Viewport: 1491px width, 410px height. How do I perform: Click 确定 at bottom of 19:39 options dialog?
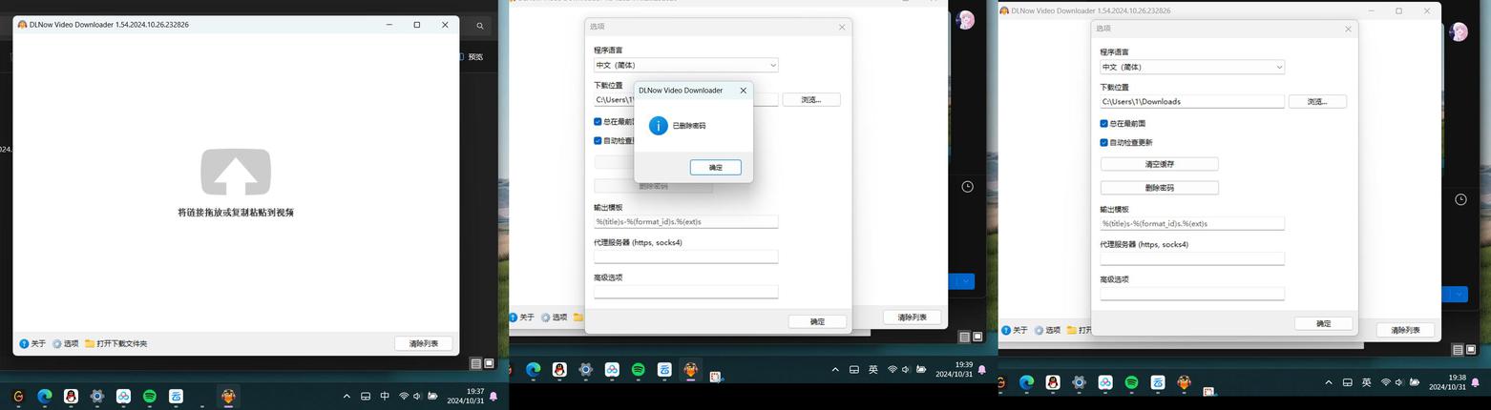(x=817, y=321)
